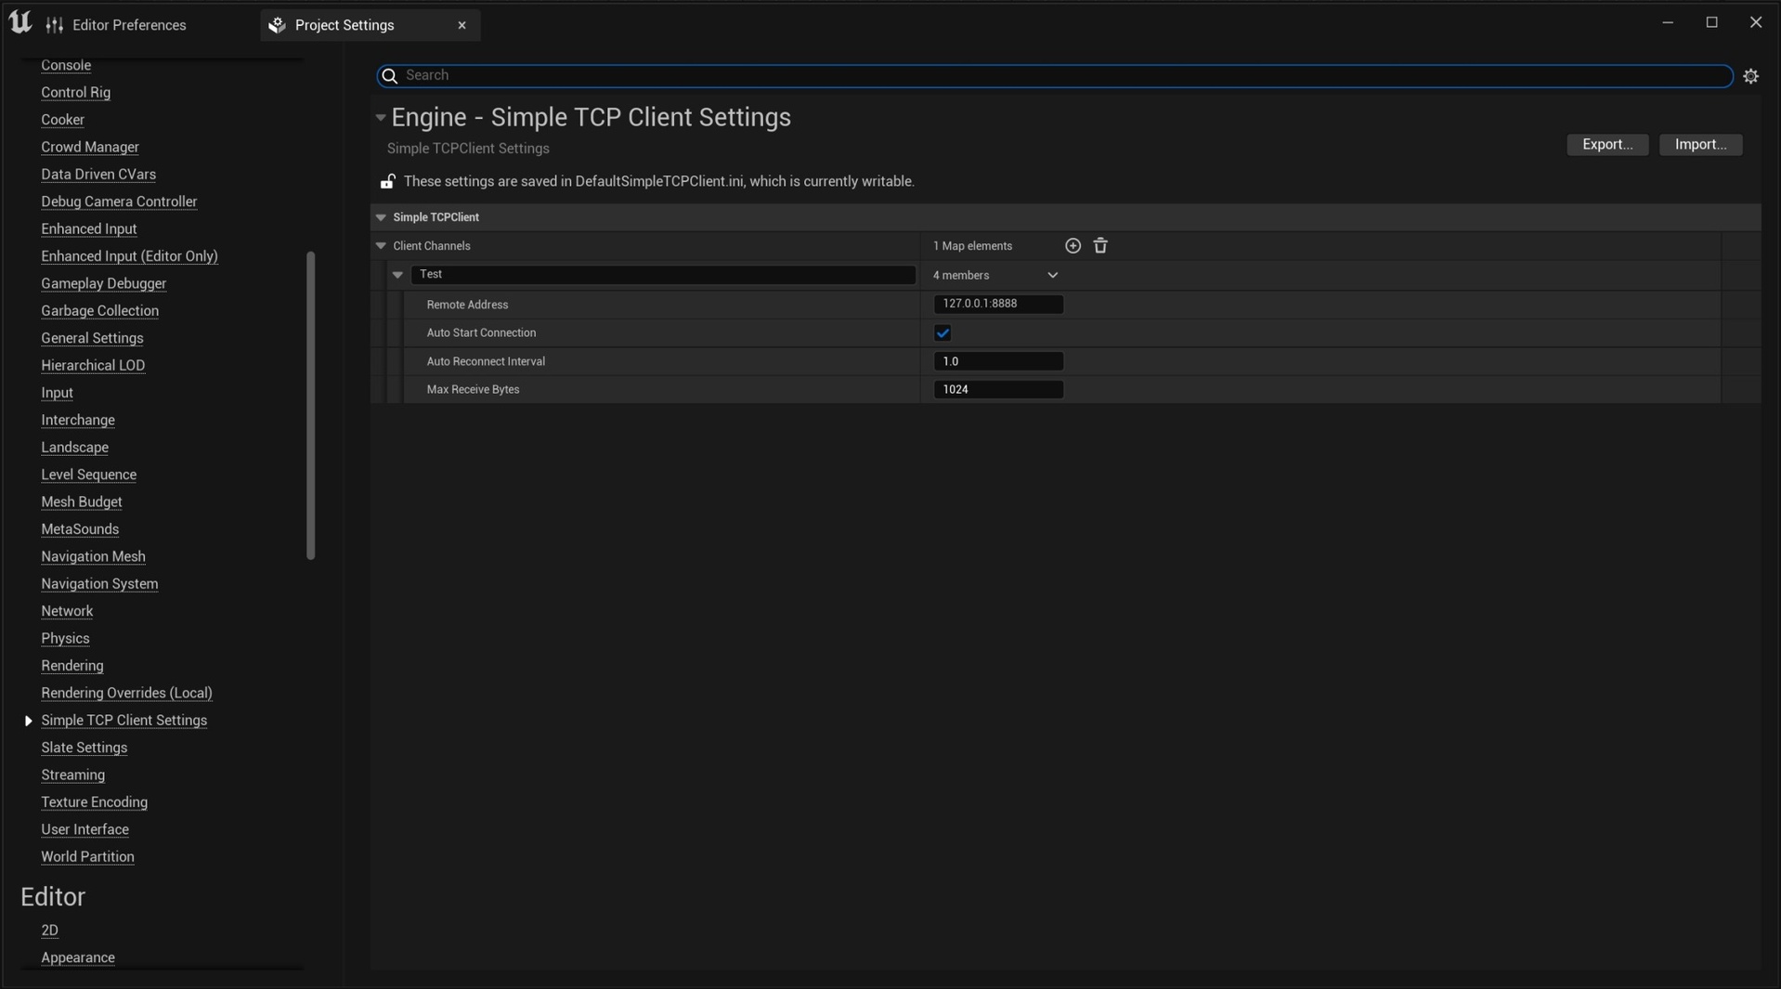Open the Input settings section
Image resolution: width=1781 pixels, height=989 pixels.
click(57, 393)
